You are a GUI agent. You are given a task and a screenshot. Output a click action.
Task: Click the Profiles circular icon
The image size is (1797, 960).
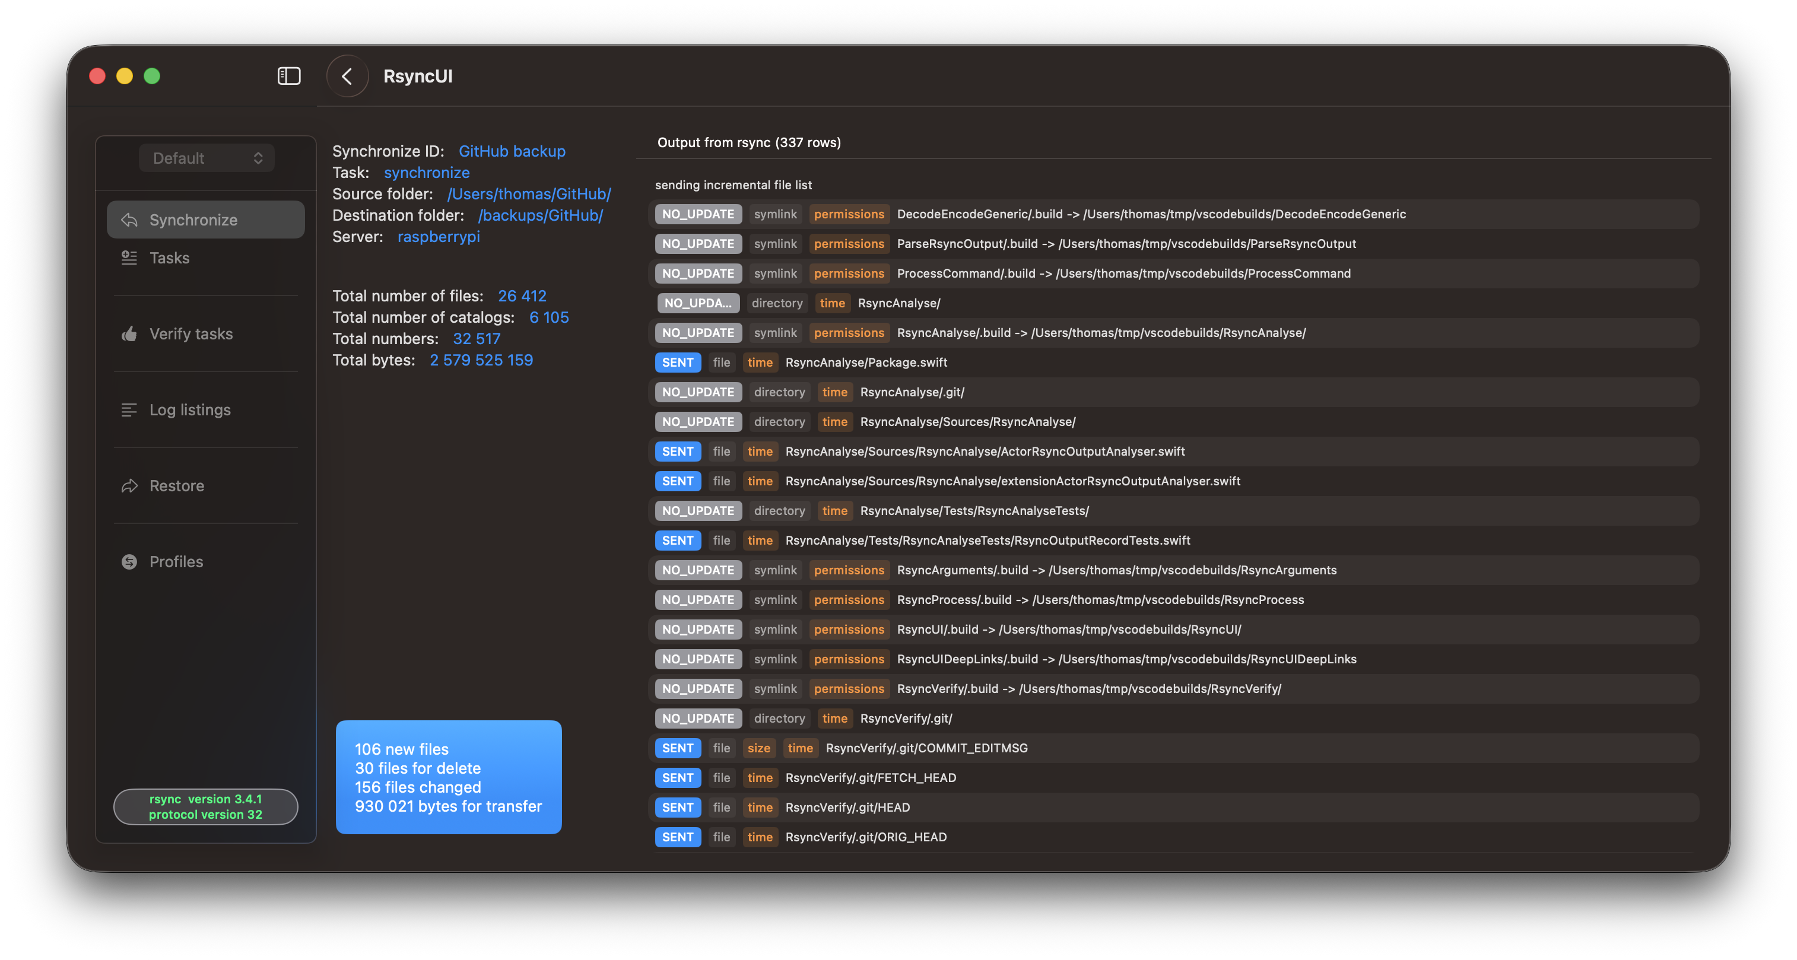tap(129, 562)
